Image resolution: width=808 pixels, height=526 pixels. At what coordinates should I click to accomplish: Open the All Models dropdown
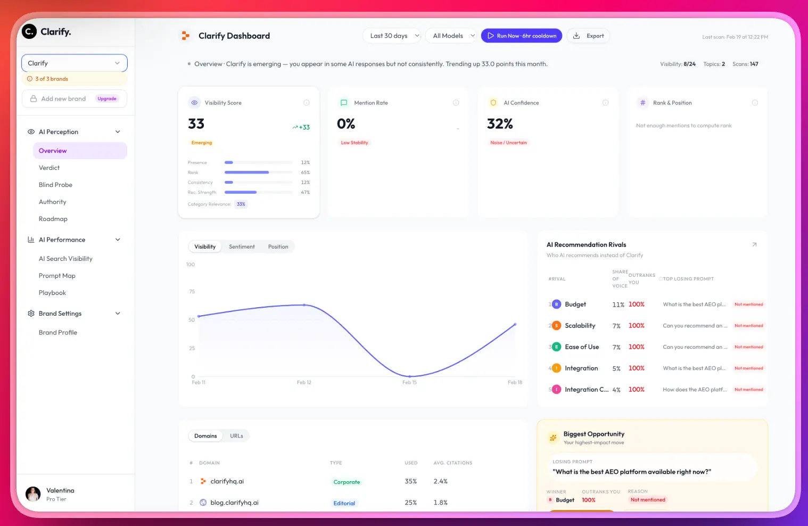(450, 36)
